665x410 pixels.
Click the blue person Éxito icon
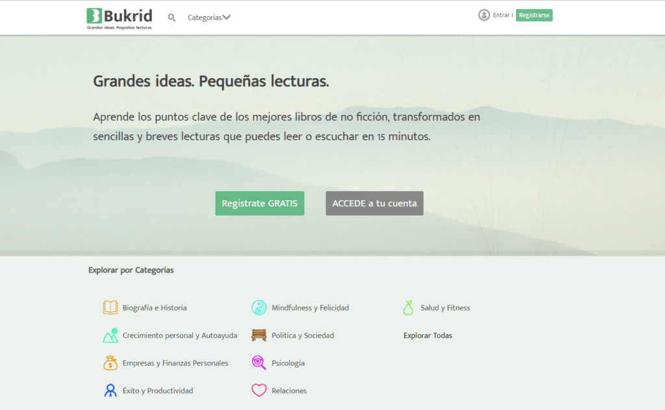[110, 391]
